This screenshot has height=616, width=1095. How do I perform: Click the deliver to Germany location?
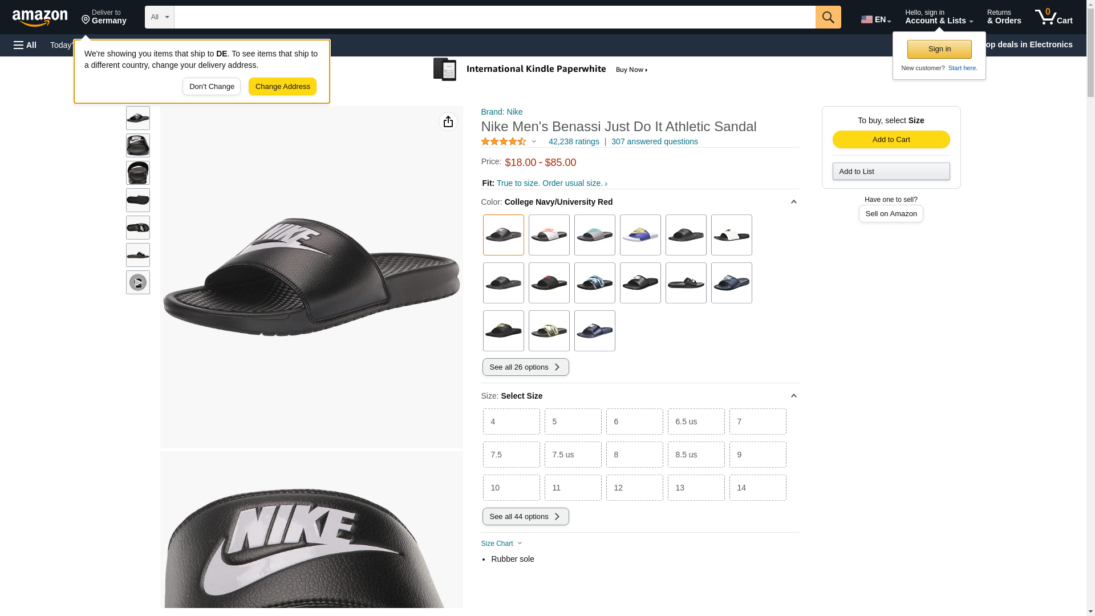coord(104,17)
